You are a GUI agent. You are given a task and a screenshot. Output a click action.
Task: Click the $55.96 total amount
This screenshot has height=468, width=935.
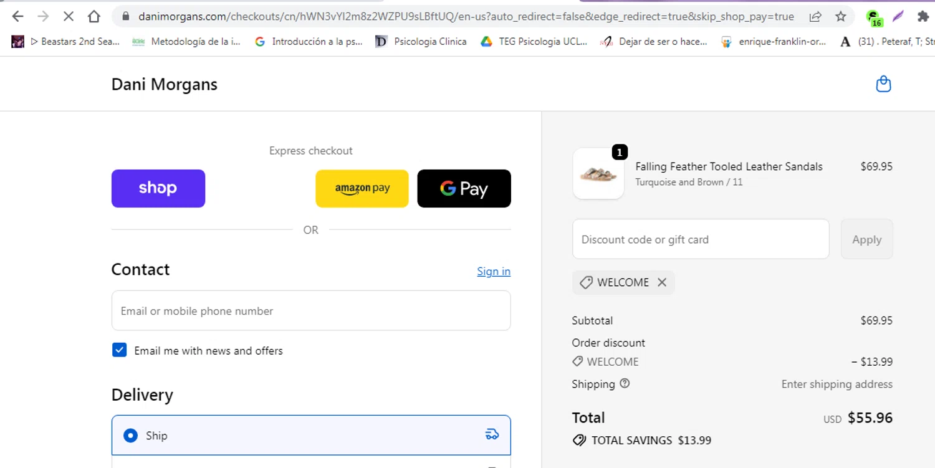870,418
